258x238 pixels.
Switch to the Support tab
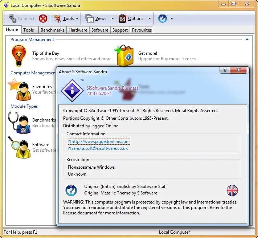[120, 30]
